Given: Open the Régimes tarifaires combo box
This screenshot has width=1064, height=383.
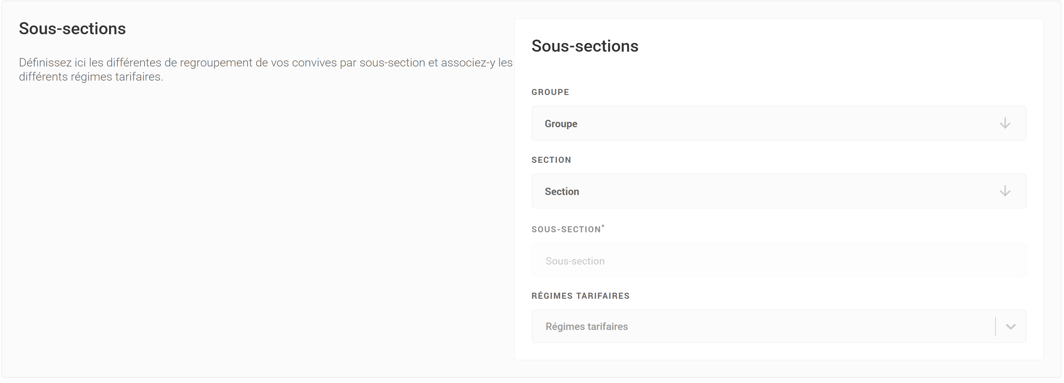Looking at the screenshot, I should tap(764, 327).
